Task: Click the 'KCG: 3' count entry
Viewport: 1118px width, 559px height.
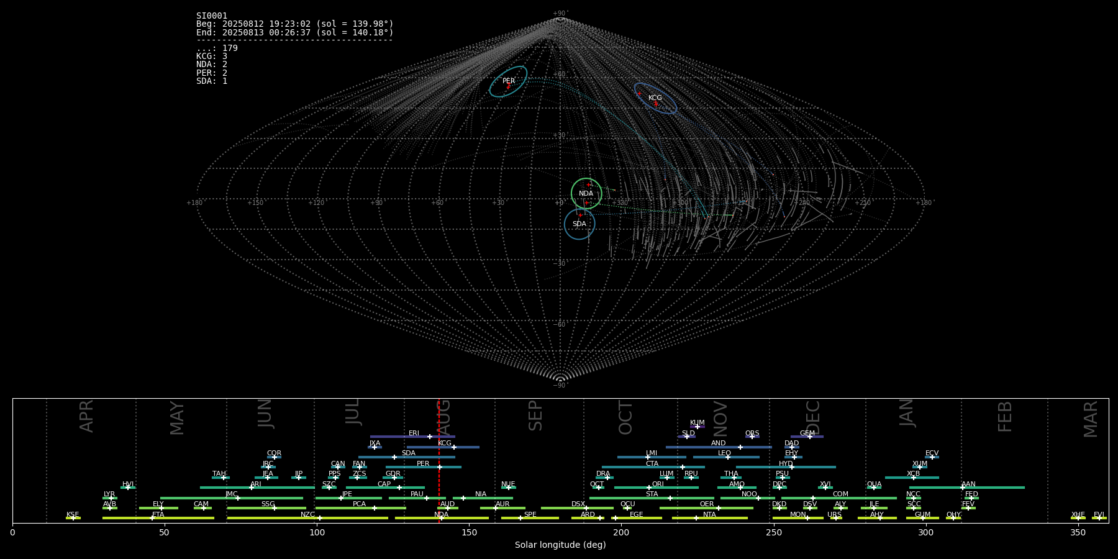Action: point(212,57)
